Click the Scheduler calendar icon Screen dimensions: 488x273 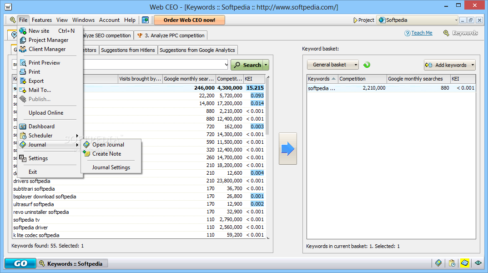pos(23,136)
